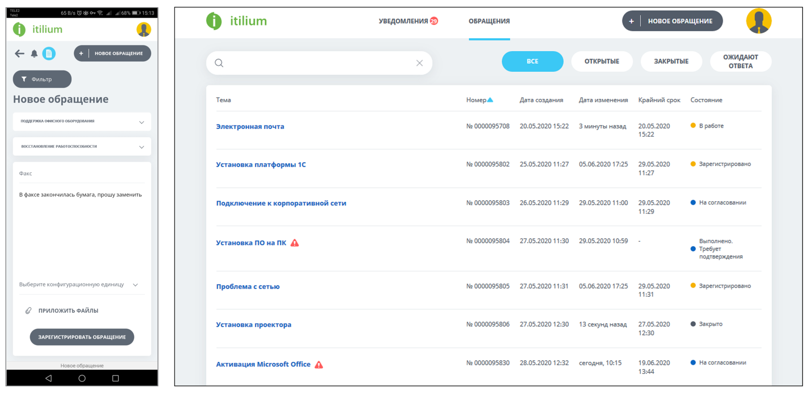Image resolution: width=811 pixels, height=394 pixels.
Task: Tap the Android home navigation button
Action: [82, 378]
